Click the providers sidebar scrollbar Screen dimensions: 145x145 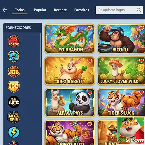click(41, 50)
